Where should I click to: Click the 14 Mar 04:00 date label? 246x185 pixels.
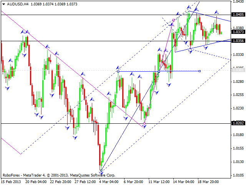183,182
